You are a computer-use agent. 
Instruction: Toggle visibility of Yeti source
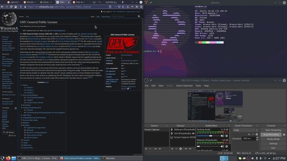point(193,133)
